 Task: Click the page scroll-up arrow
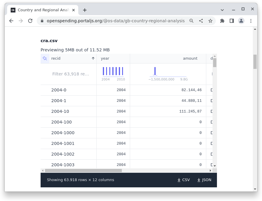point(255,29)
